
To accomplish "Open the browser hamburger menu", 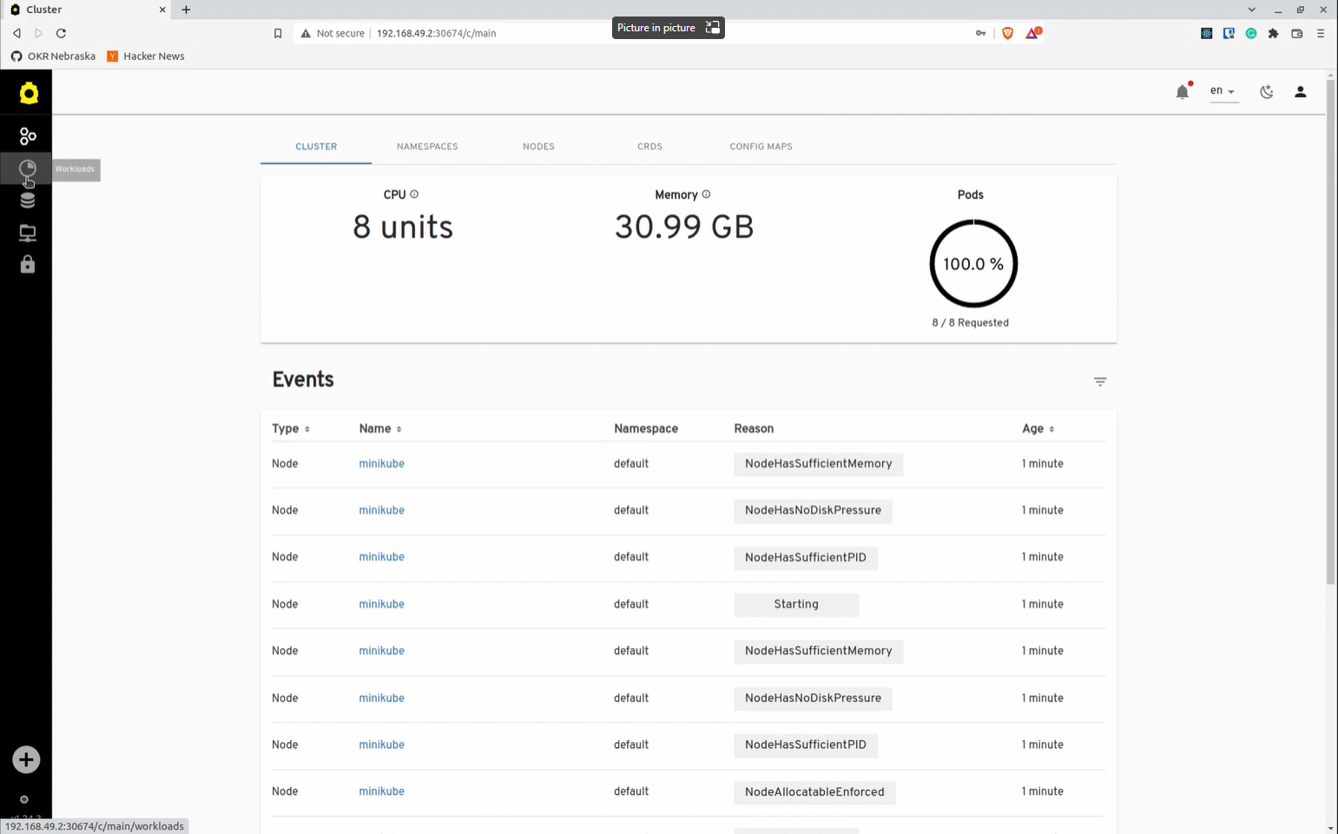I will 1321,33.
